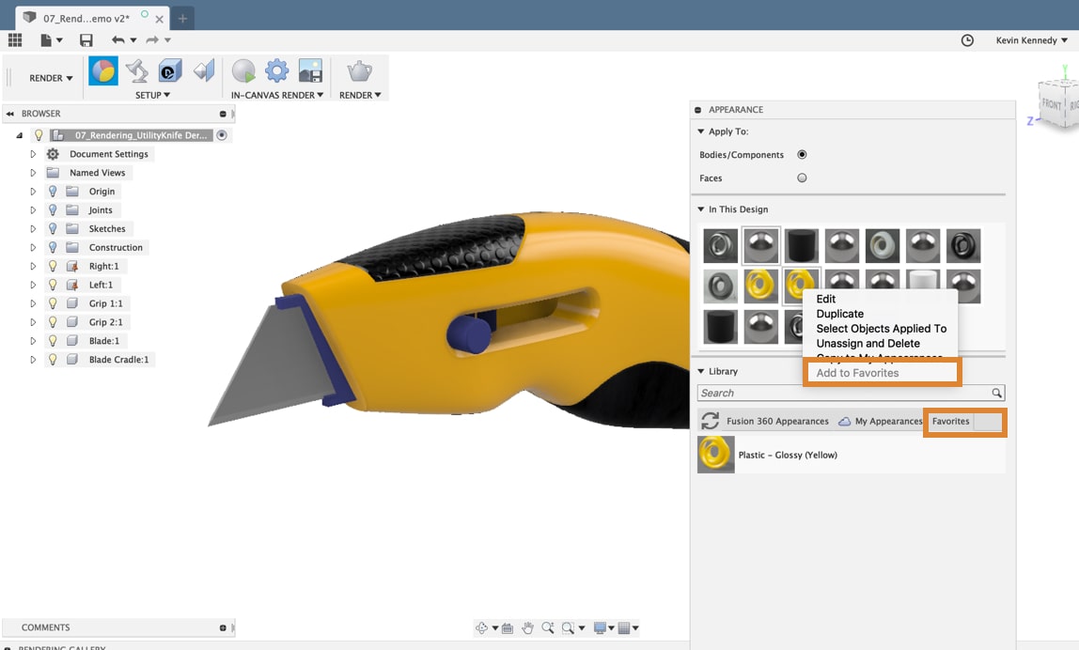The image size is (1079, 650).
Task: Open the Kevin Kennedy account menu
Action: [1031, 39]
